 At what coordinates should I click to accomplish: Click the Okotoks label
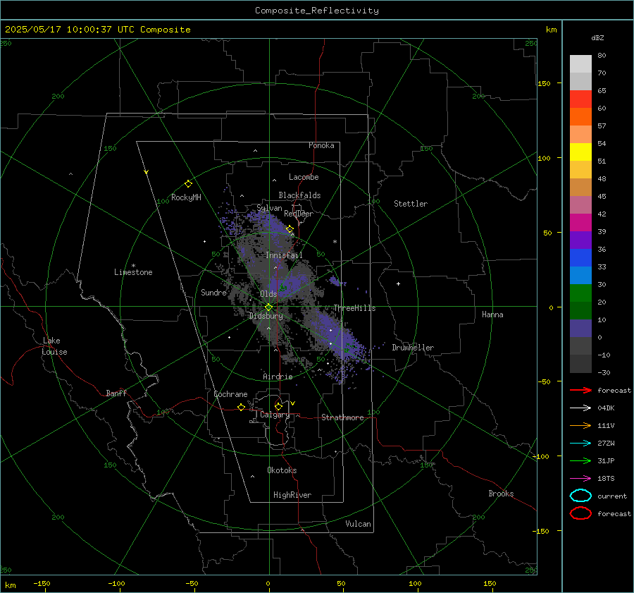pos(282,470)
